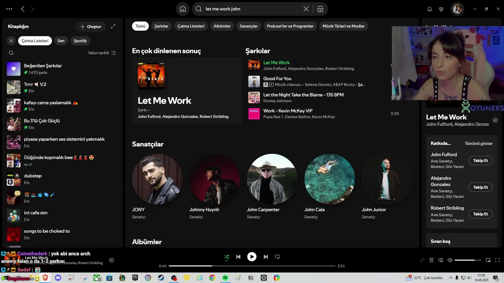504x283 pixels.
Task: Clear library filters with the X chip
Action: coord(11,41)
